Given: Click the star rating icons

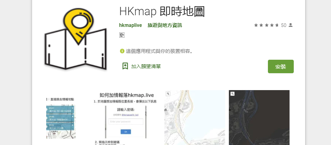Looking at the screenshot, I should pyautogui.click(x=267, y=25).
